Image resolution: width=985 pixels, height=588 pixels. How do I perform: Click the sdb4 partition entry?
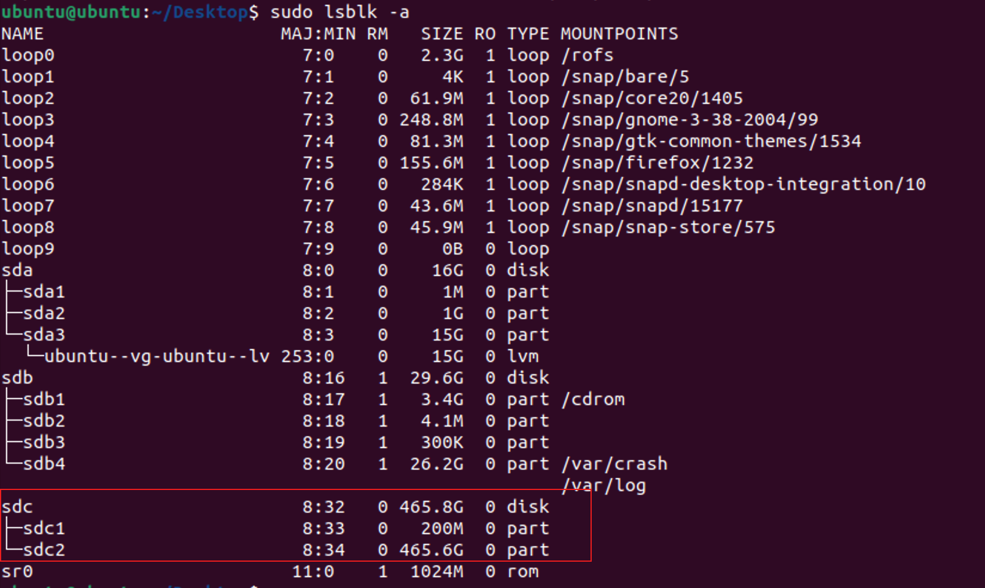[x=44, y=464]
